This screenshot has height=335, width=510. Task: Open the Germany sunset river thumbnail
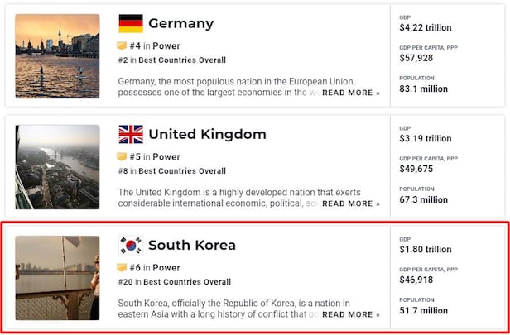tap(57, 55)
